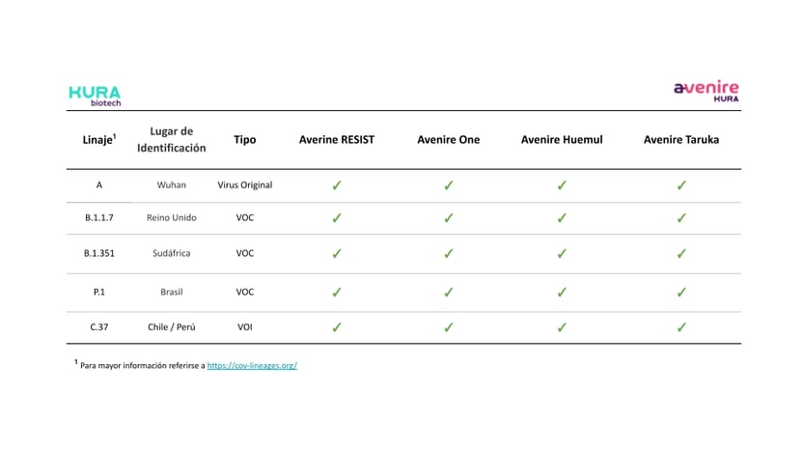
Task: Click Averine RESIST checkmark for C.37
Action: (337, 327)
